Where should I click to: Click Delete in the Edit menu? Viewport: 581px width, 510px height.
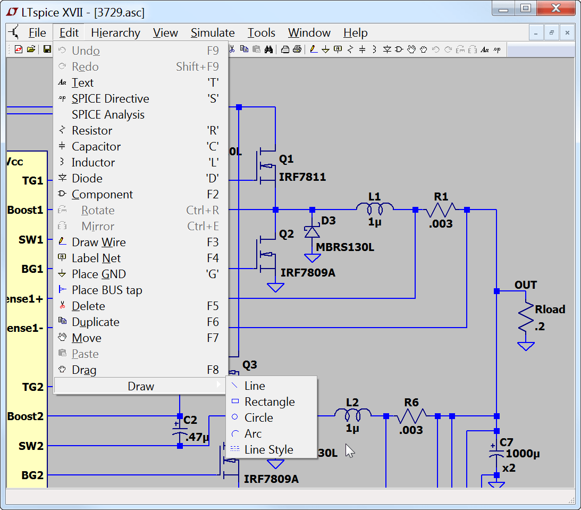[88, 306]
